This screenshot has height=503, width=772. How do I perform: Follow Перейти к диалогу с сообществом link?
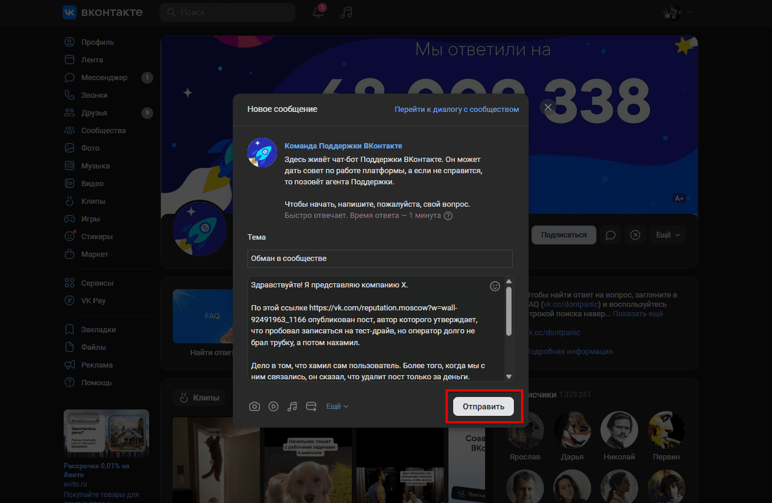[x=457, y=110]
